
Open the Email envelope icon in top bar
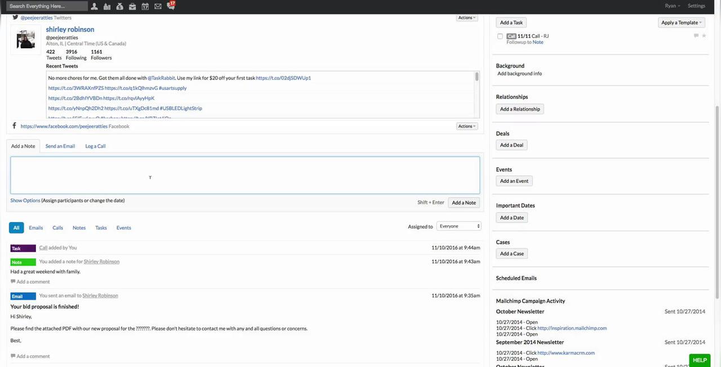[x=158, y=6]
